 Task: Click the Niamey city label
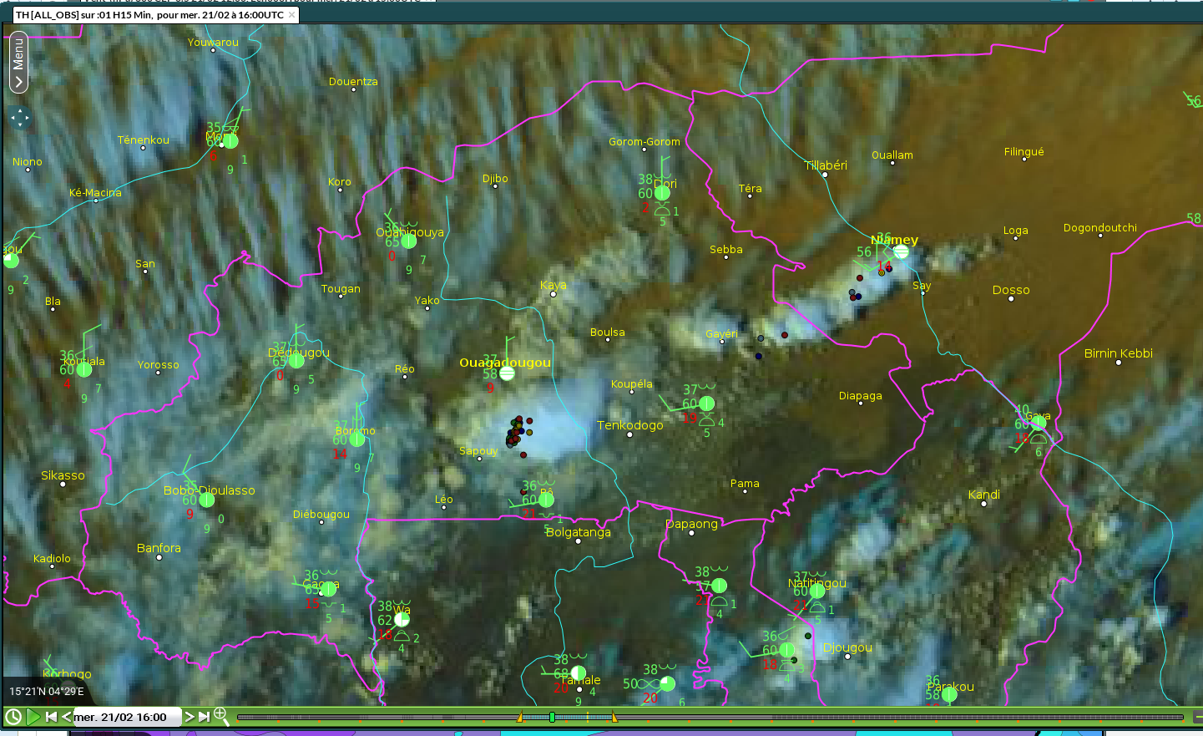[894, 240]
